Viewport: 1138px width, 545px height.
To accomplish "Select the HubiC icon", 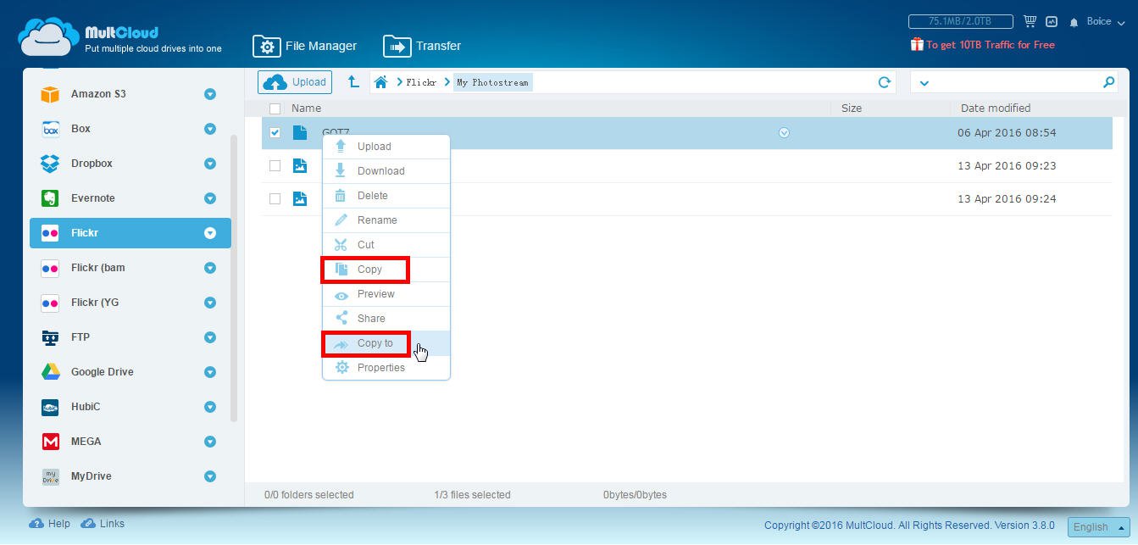I will tap(50, 407).
